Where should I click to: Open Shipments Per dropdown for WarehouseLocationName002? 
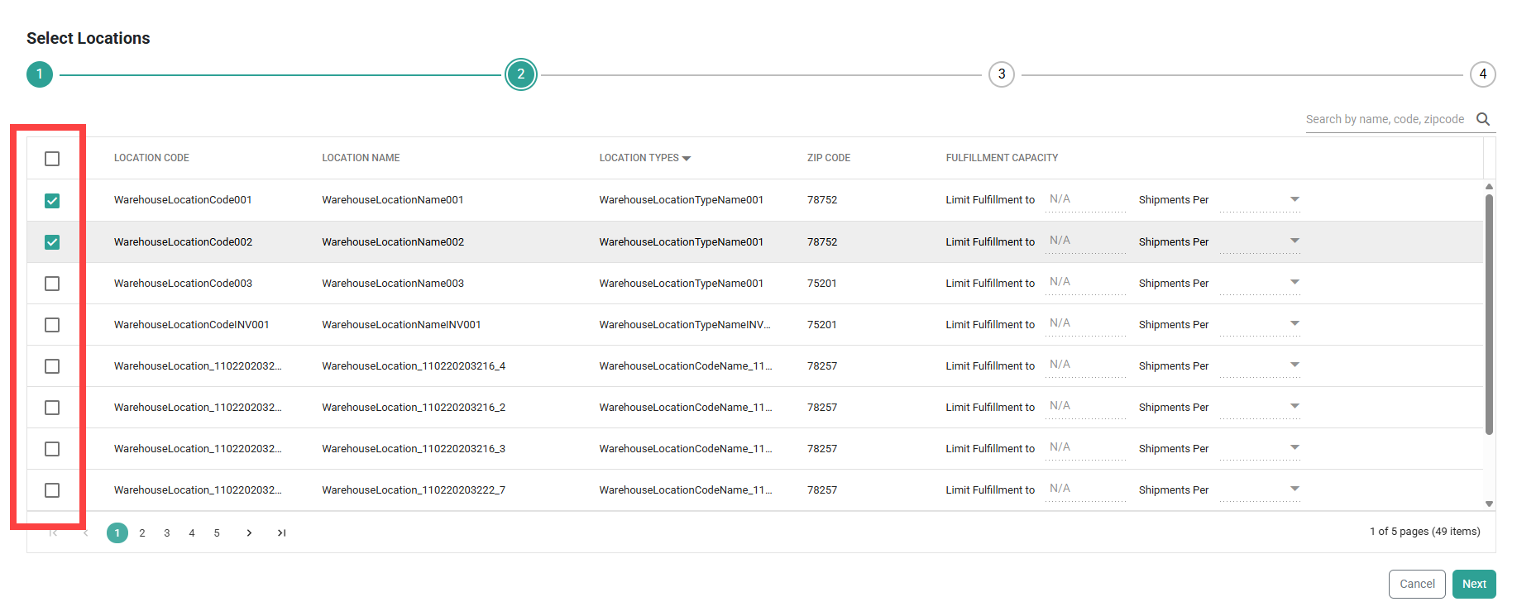[x=1260, y=241]
